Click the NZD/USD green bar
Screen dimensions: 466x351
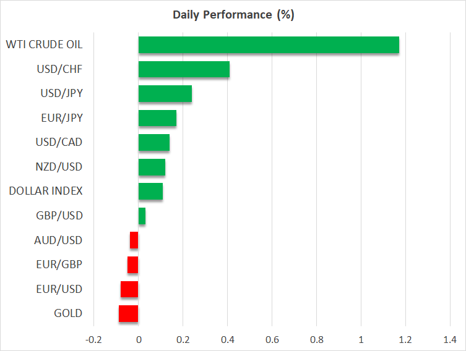(152, 167)
